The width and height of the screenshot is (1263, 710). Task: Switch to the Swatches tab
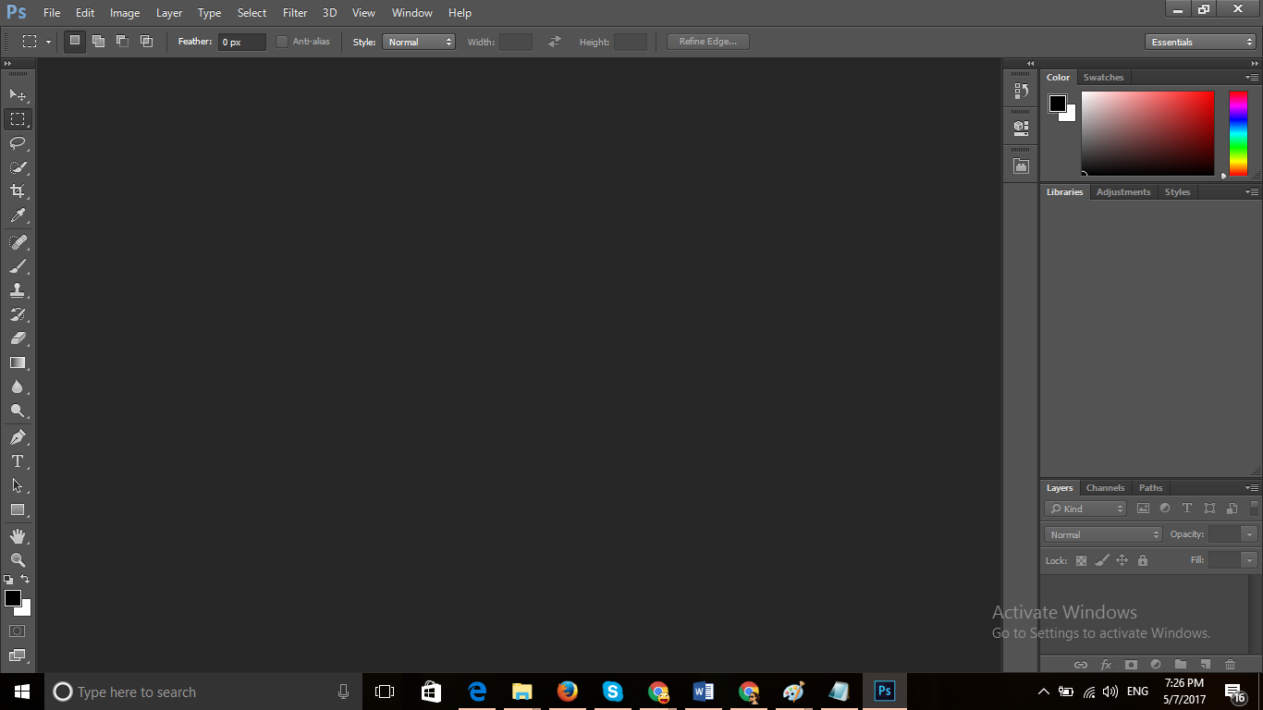point(1103,78)
